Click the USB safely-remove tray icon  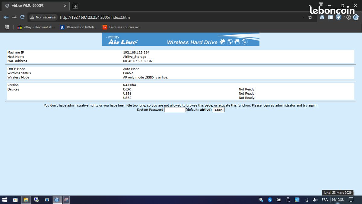coord(288,200)
